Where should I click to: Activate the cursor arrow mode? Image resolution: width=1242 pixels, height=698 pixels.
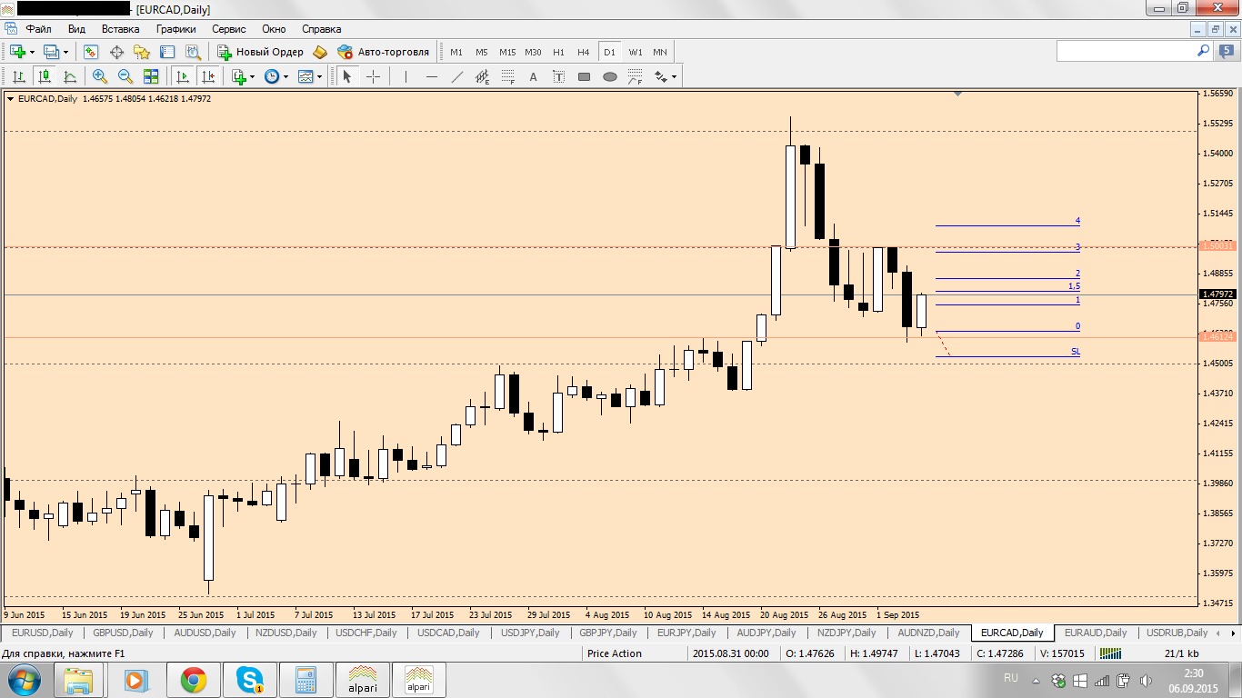pos(346,77)
